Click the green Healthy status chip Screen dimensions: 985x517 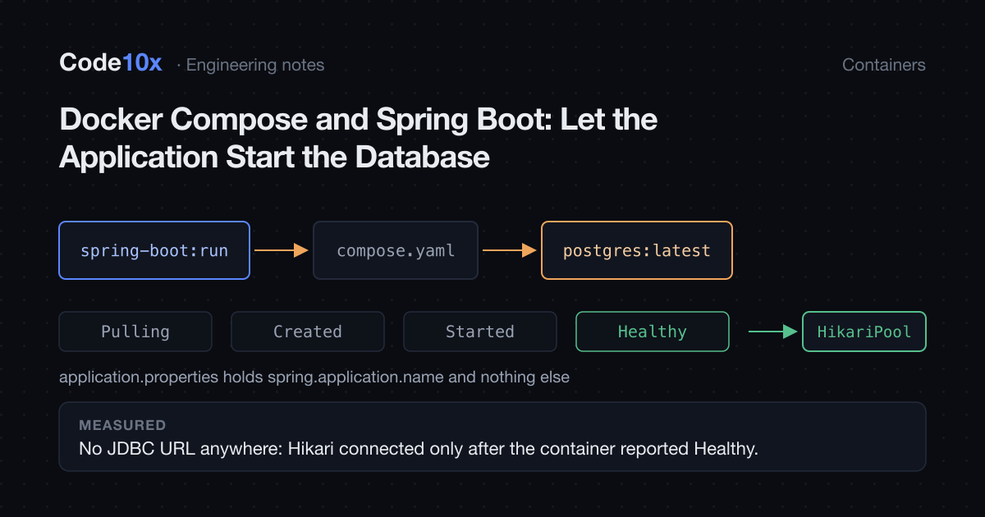pyautogui.click(x=653, y=332)
